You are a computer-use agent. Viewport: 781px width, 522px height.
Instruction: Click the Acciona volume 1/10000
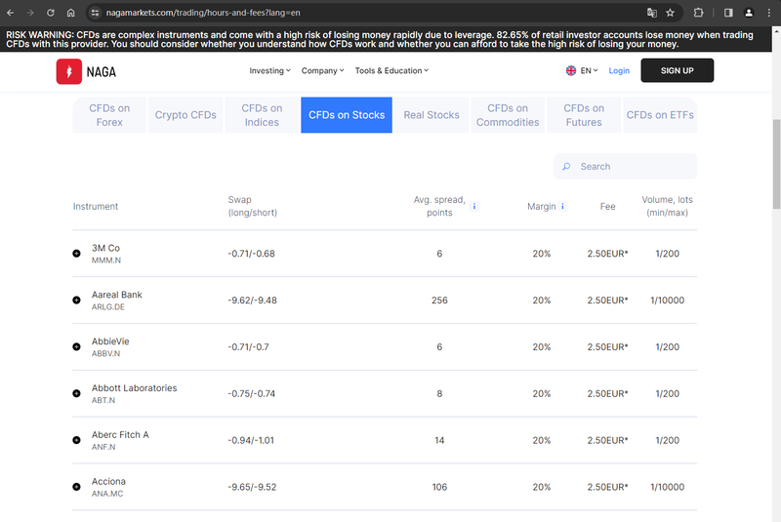(x=668, y=487)
